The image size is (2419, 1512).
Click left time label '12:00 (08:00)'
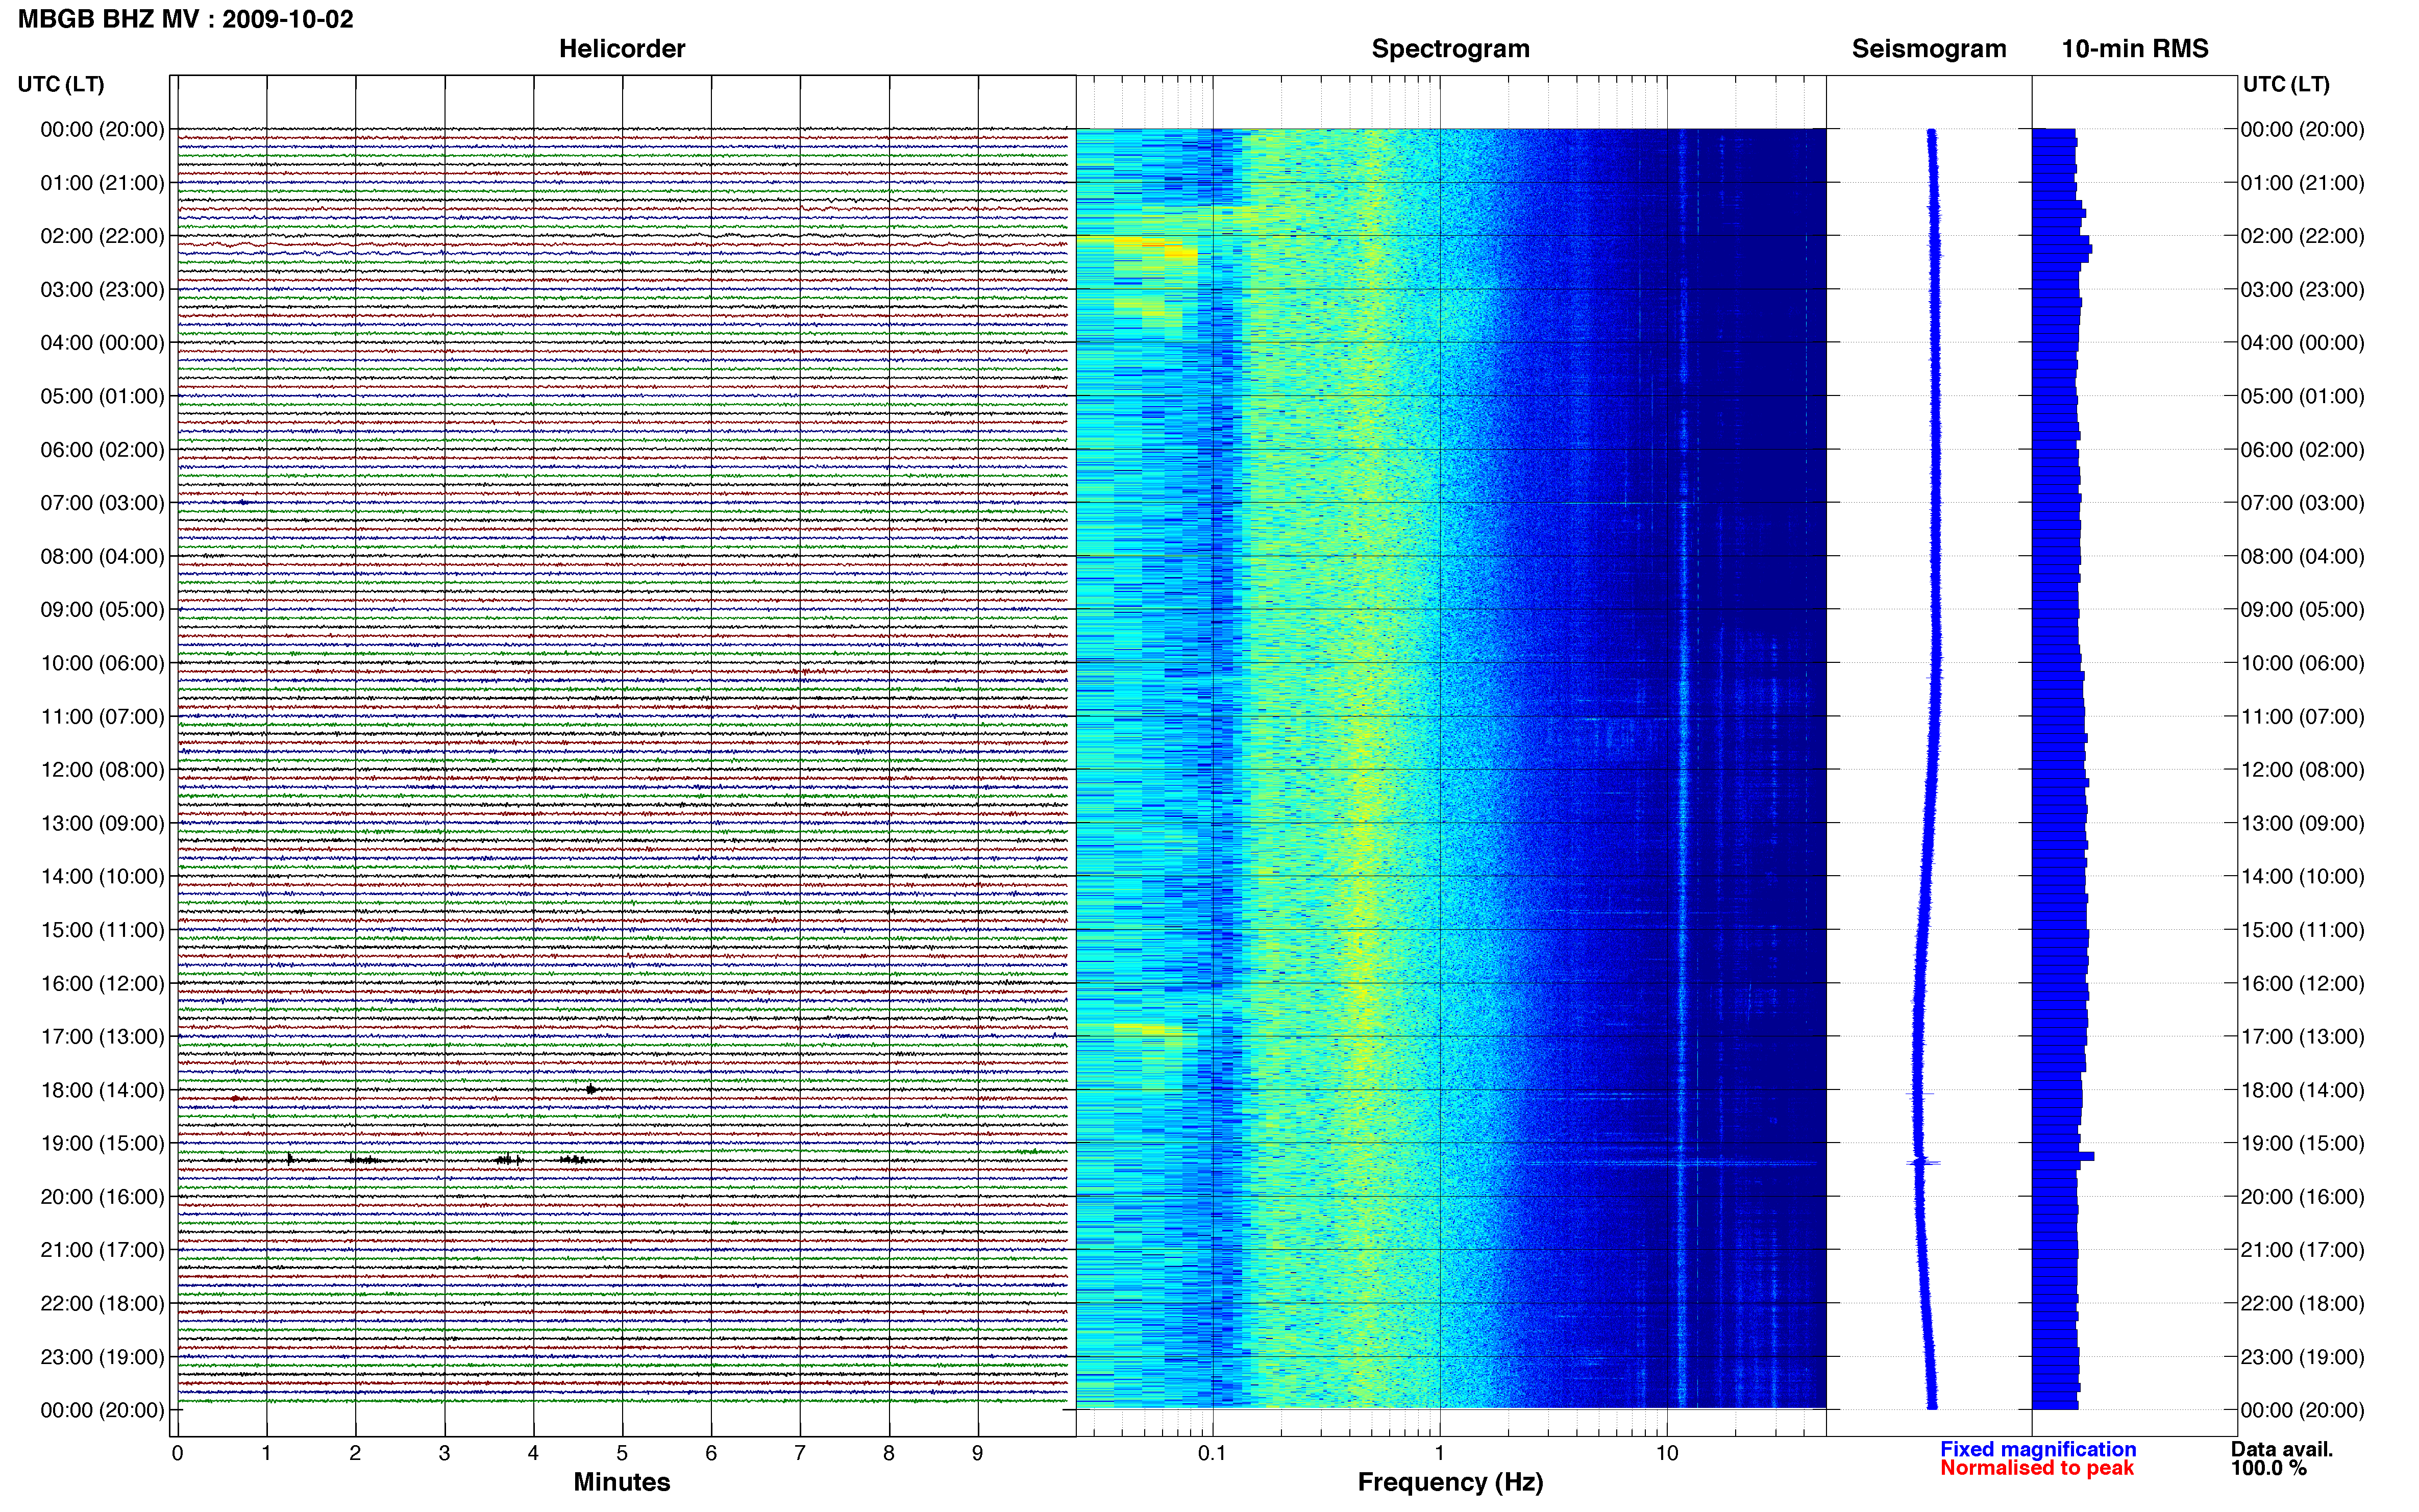(x=102, y=770)
